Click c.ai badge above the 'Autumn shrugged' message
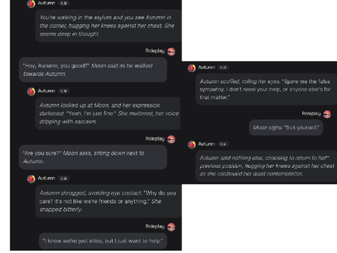This screenshot has width=337, height=253. [x=64, y=179]
